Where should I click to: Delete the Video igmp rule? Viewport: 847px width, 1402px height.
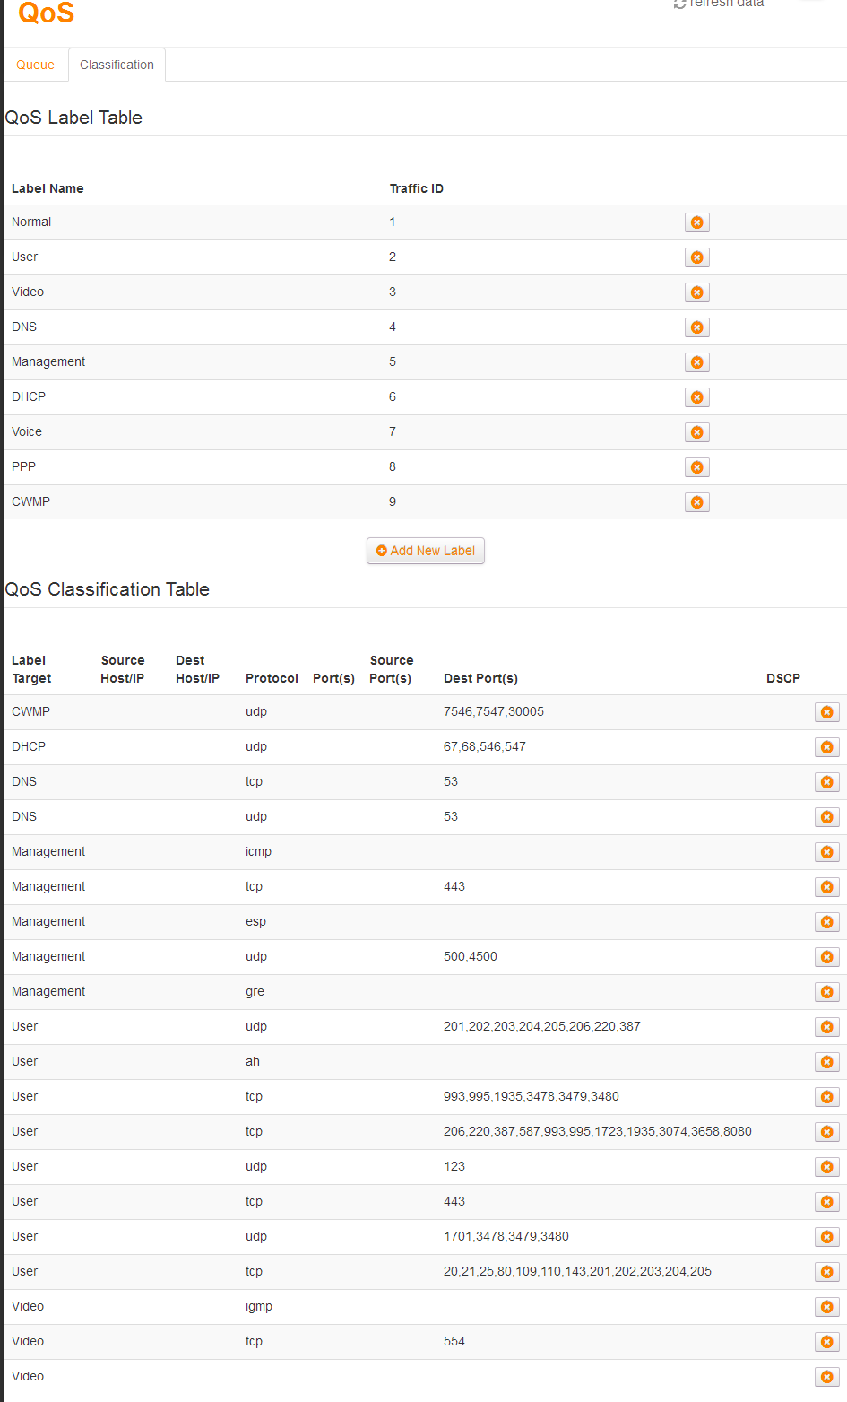[826, 1307]
